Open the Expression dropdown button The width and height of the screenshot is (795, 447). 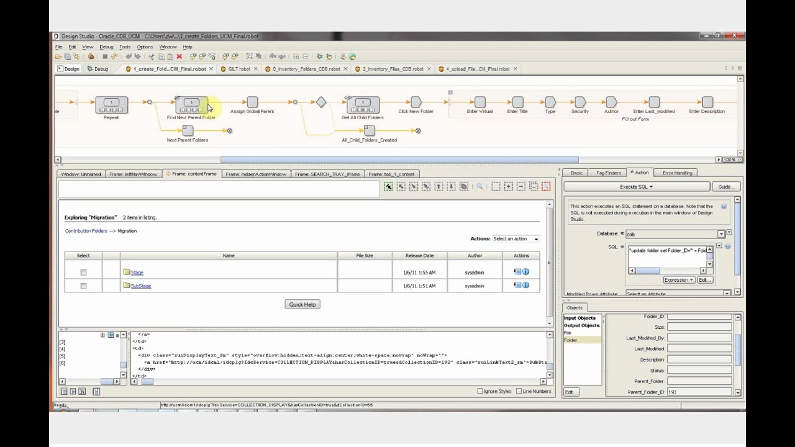679,280
